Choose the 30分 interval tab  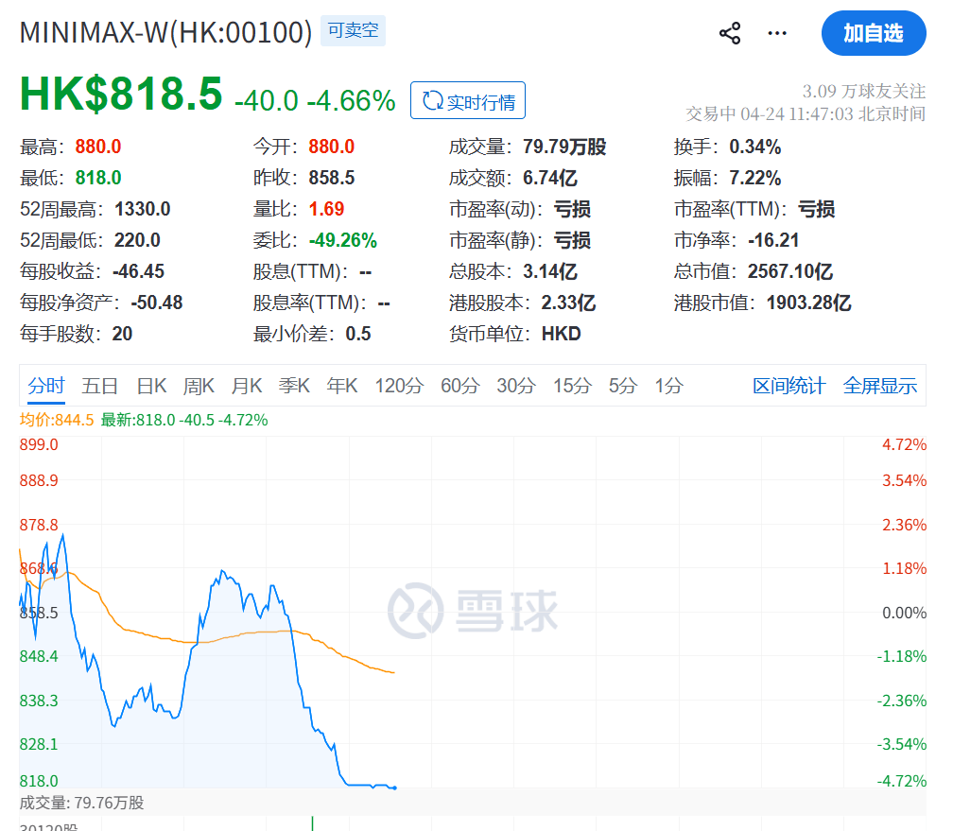click(516, 386)
